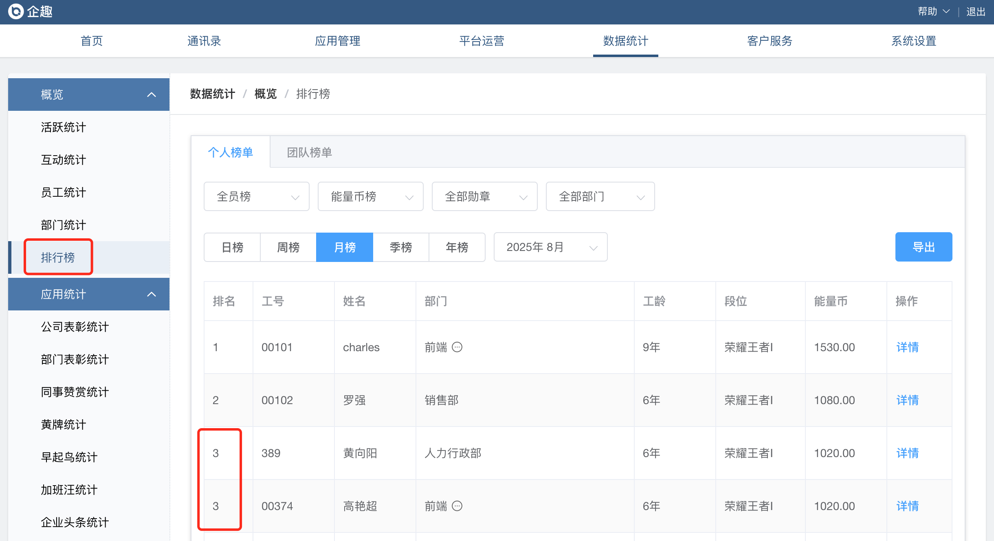Open the 全员榜 dropdown
Image resolution: width=994 pixels, height=541 pixels.
[x=256, y=197]
